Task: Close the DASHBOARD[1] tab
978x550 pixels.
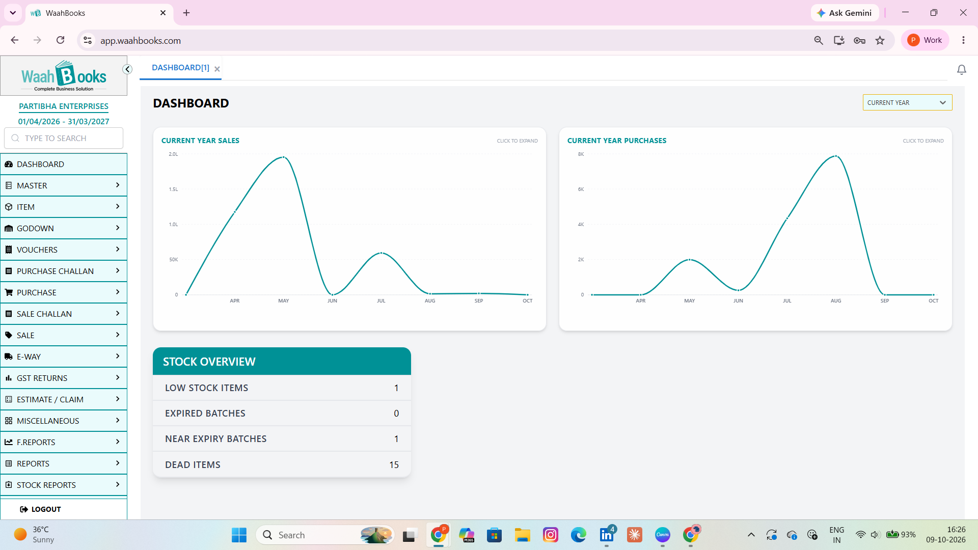Action: [217, 69]
